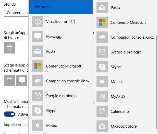Select Posta envelope icon in the list with MyASUS
The image size is (158, 134).
coord(102,7)
